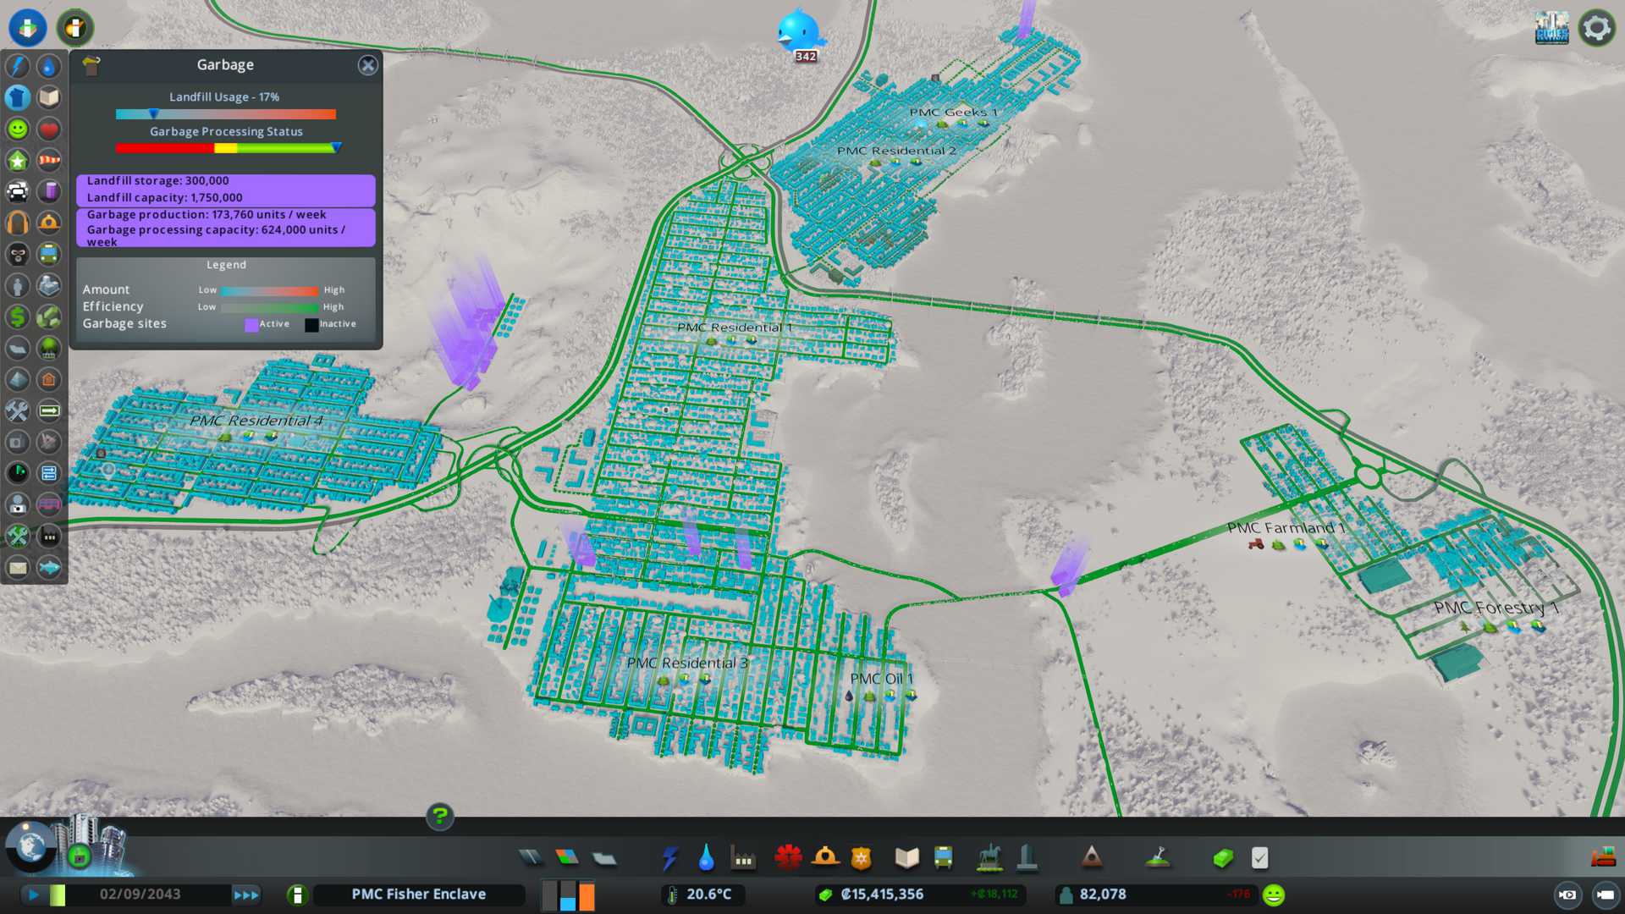
Task: Click the money balance display
Action: pyautogui.click(x=881, y=895)
